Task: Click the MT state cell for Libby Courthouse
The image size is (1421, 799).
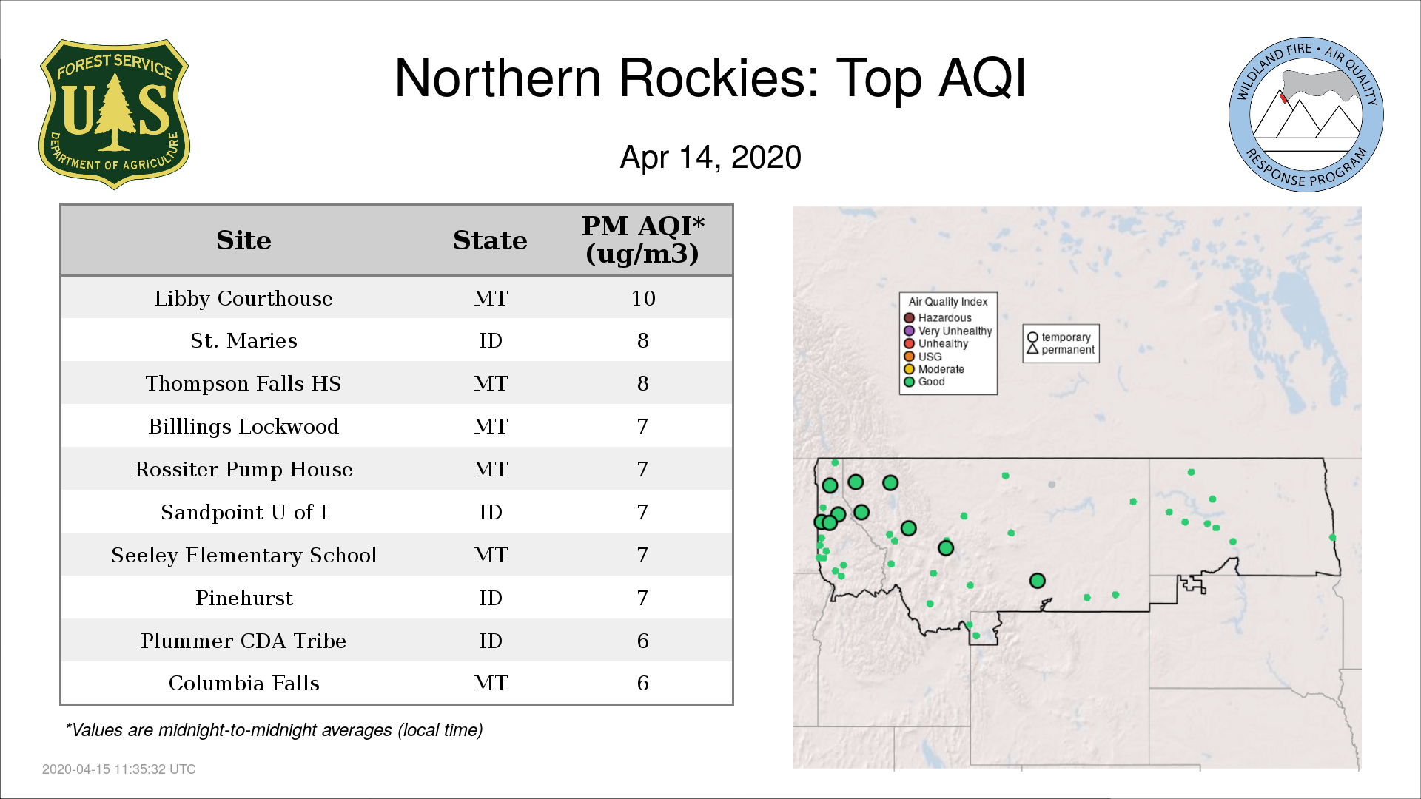Action: point(490,298)
